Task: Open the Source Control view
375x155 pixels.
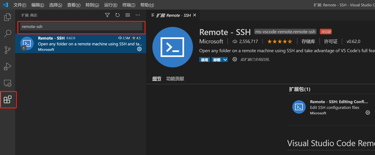Action: pos(8,50)
